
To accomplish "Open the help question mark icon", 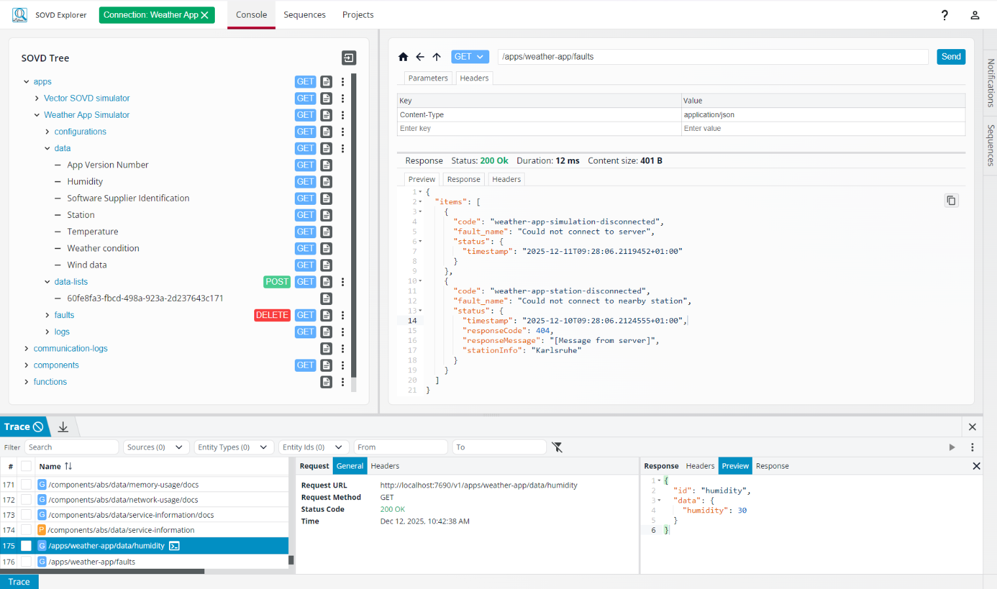I will [x=945, y=15].
